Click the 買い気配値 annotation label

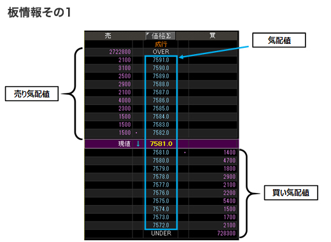tap(291, 193)
